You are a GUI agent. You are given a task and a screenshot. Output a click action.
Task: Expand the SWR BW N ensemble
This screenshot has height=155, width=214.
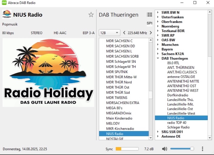(158, 12)
